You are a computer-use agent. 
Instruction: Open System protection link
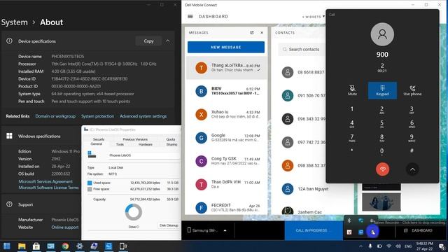point(97,116)
